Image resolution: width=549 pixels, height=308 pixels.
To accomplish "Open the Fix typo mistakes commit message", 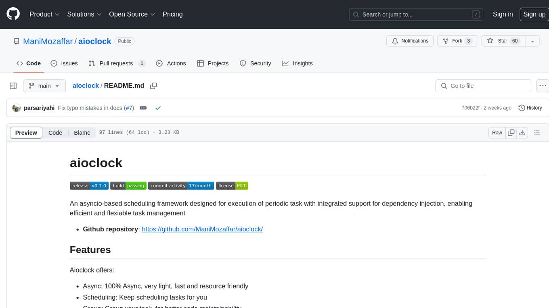I will click(x=90, y=108).
